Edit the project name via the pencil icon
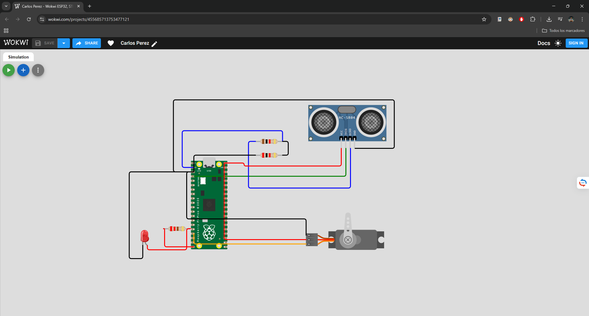 coord(155,43)
